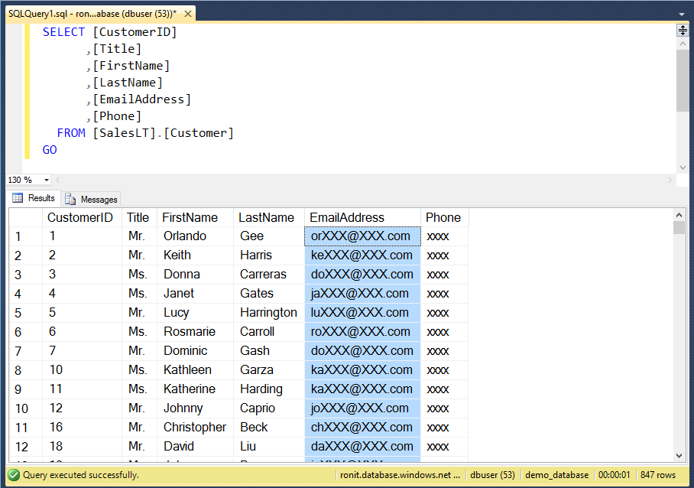This screenshot has height=488, width=694.
Task: Click the cell containing Christopher
Action: tap(195, 428)
